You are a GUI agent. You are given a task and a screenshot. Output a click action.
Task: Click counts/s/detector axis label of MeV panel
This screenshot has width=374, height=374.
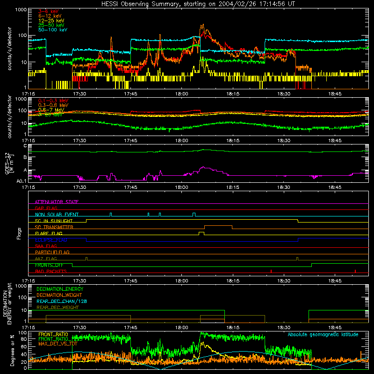pos(9,116)
